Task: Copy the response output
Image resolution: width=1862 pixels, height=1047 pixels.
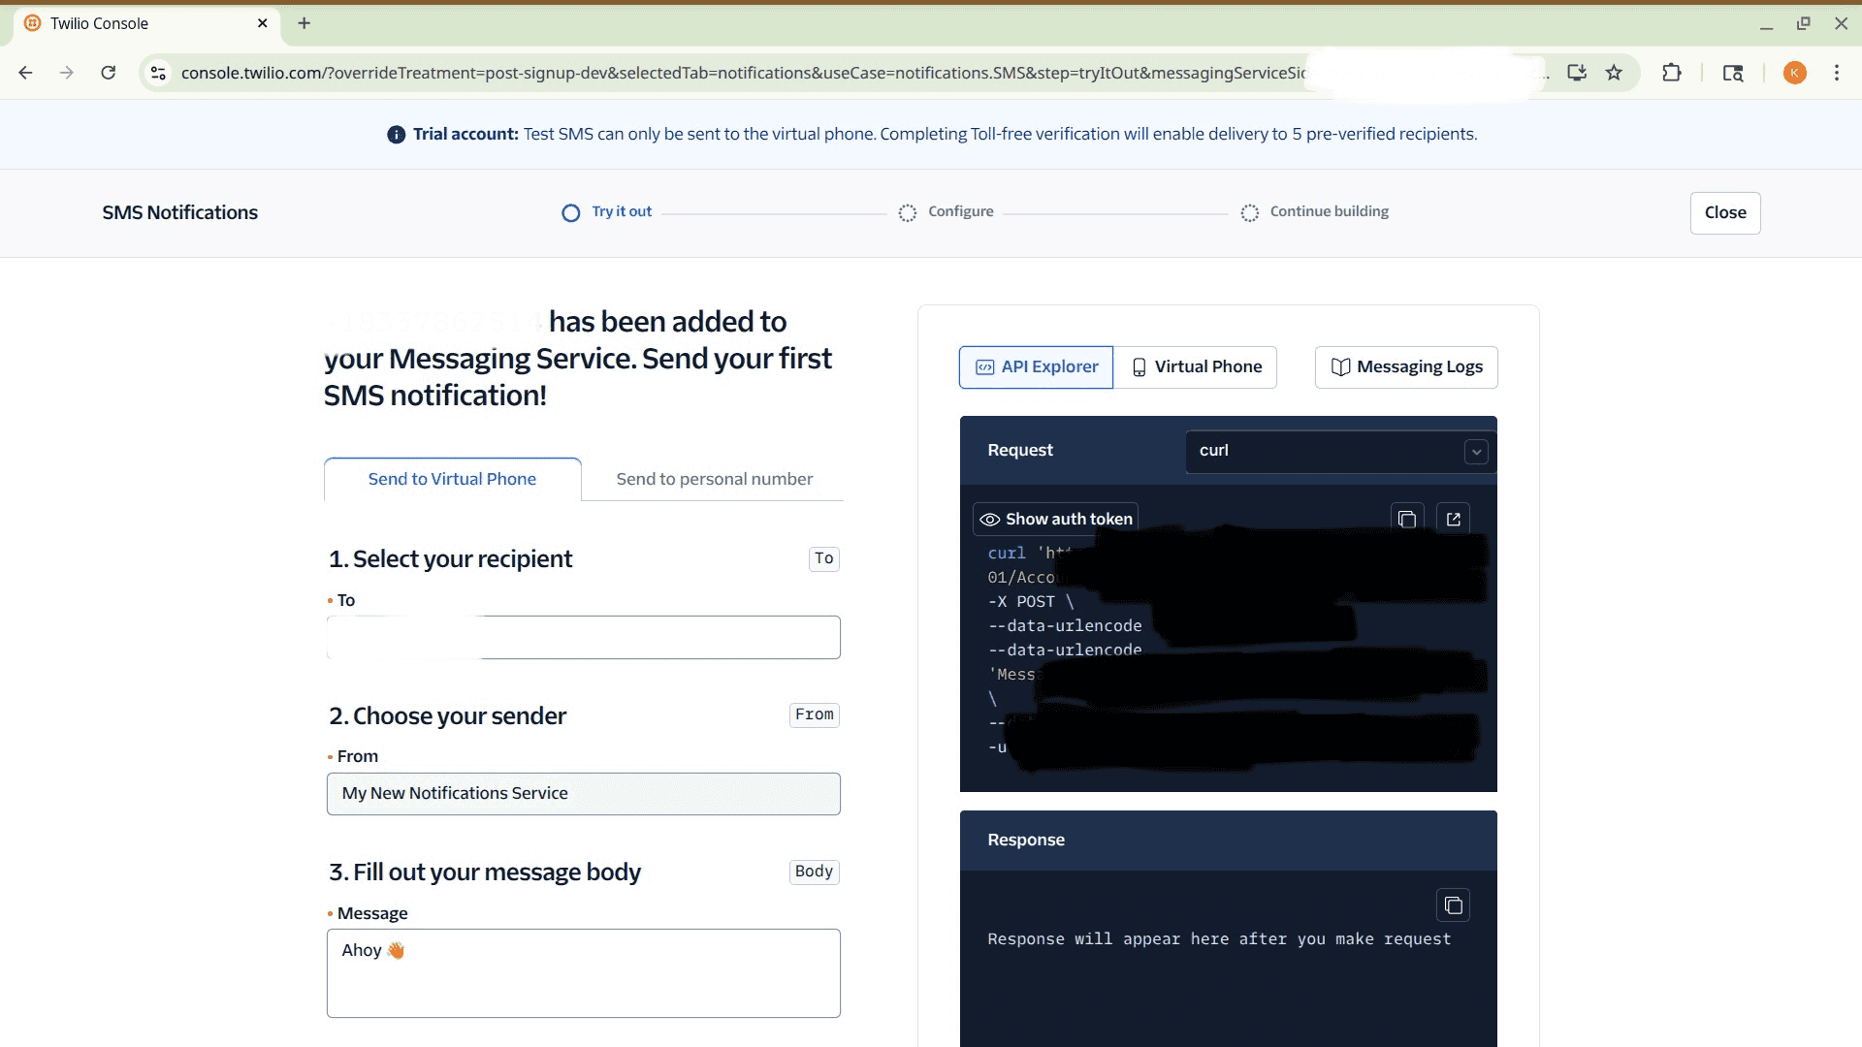Action: (1453, 905)
